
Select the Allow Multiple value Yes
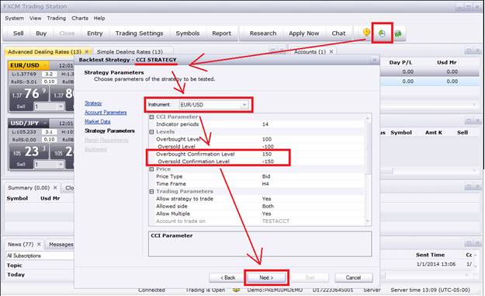266,214
